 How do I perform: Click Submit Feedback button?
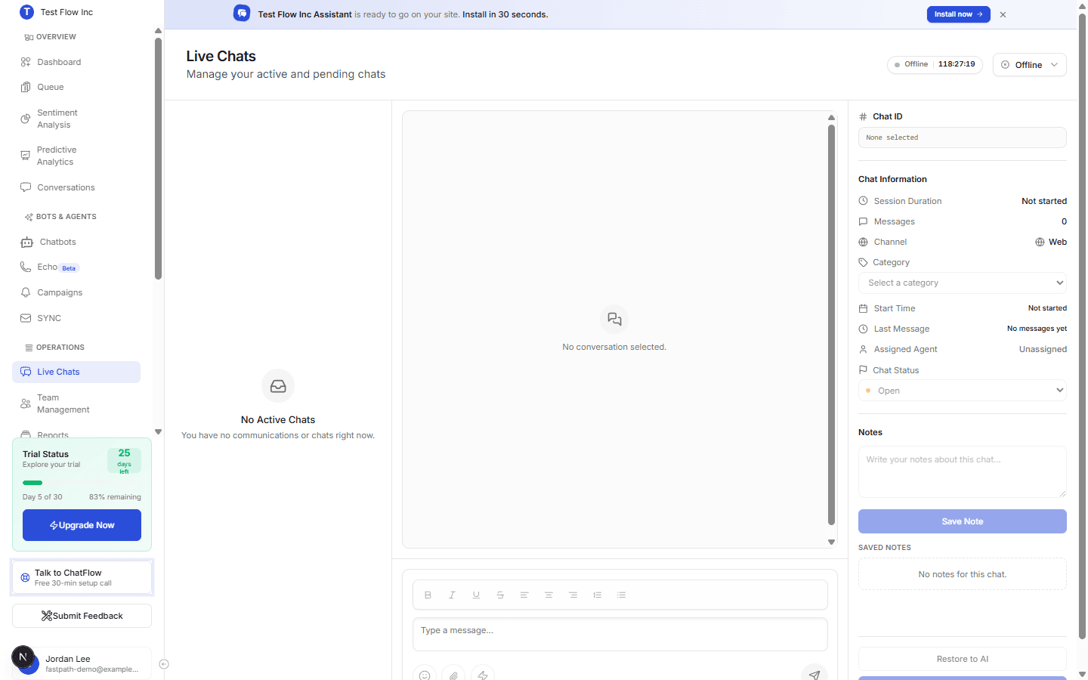[x=82, y=616]
